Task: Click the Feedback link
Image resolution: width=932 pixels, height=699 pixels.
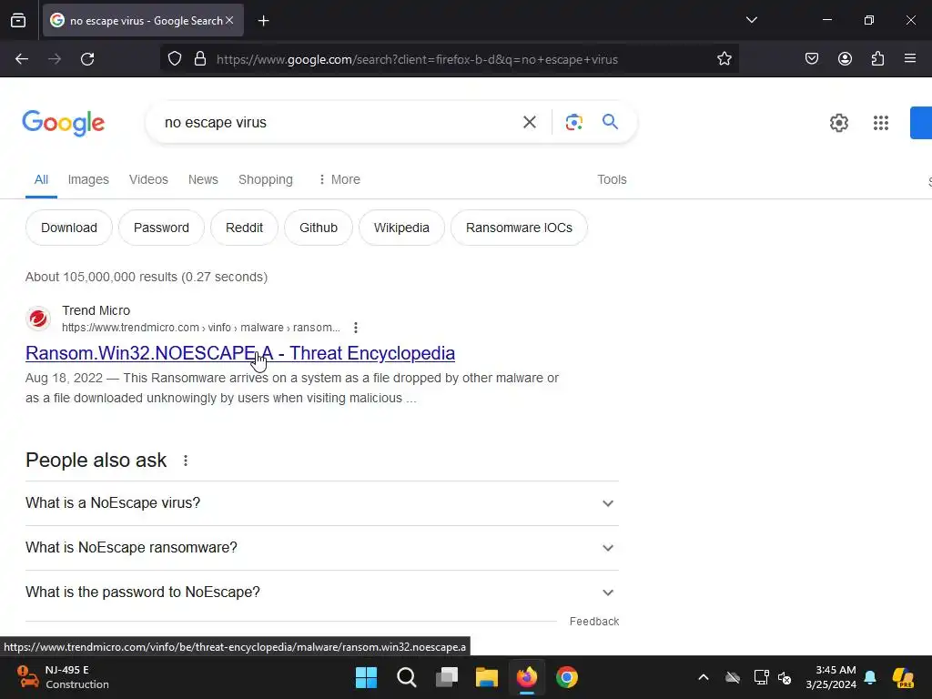Action: [x=593, y=621]
